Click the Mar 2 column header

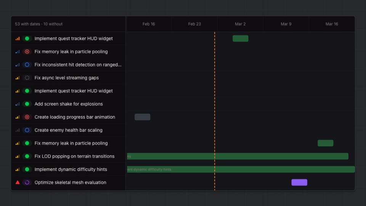pyautogui.click(x=240, y=24)
